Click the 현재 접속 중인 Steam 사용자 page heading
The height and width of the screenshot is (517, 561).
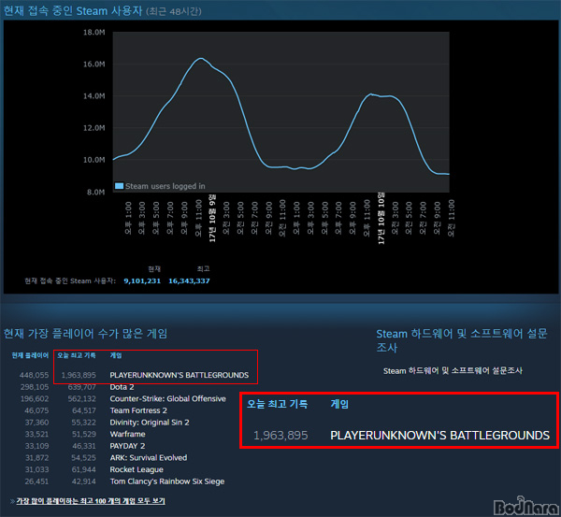73,10
